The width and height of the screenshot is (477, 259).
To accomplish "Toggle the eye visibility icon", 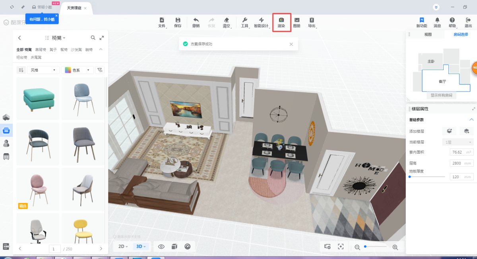I will [161, 247].
